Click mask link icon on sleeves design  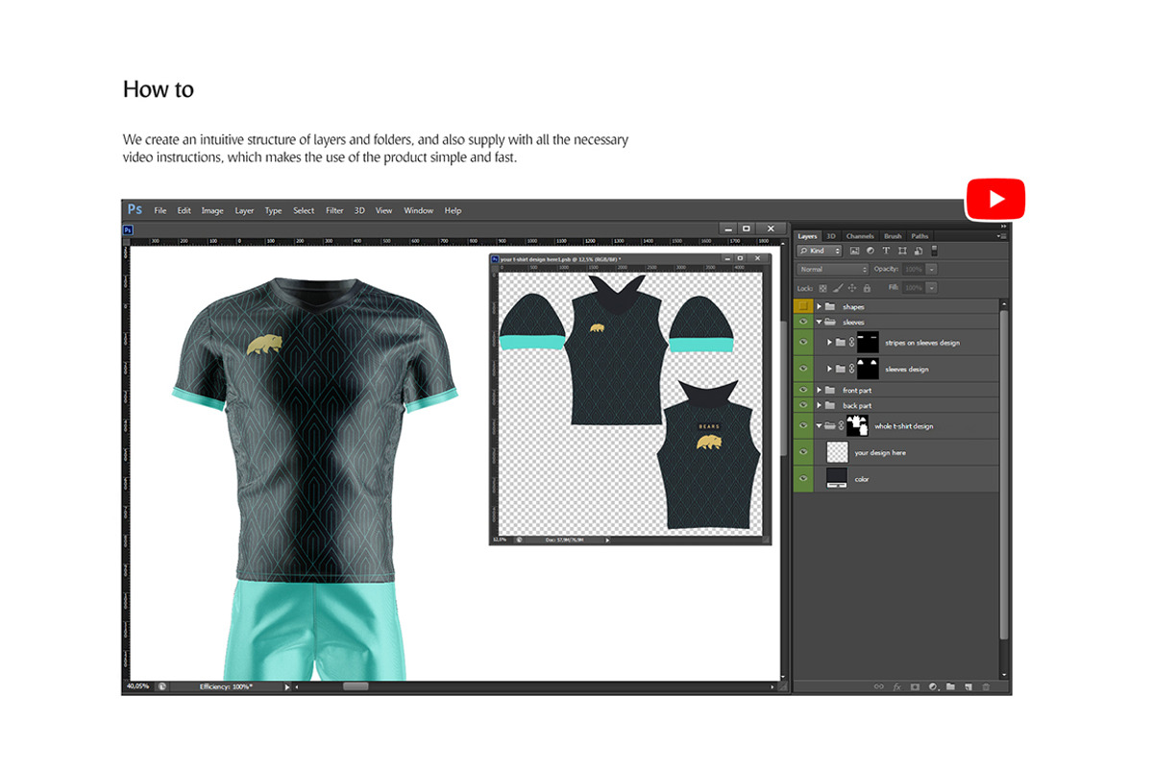[851, 369]
